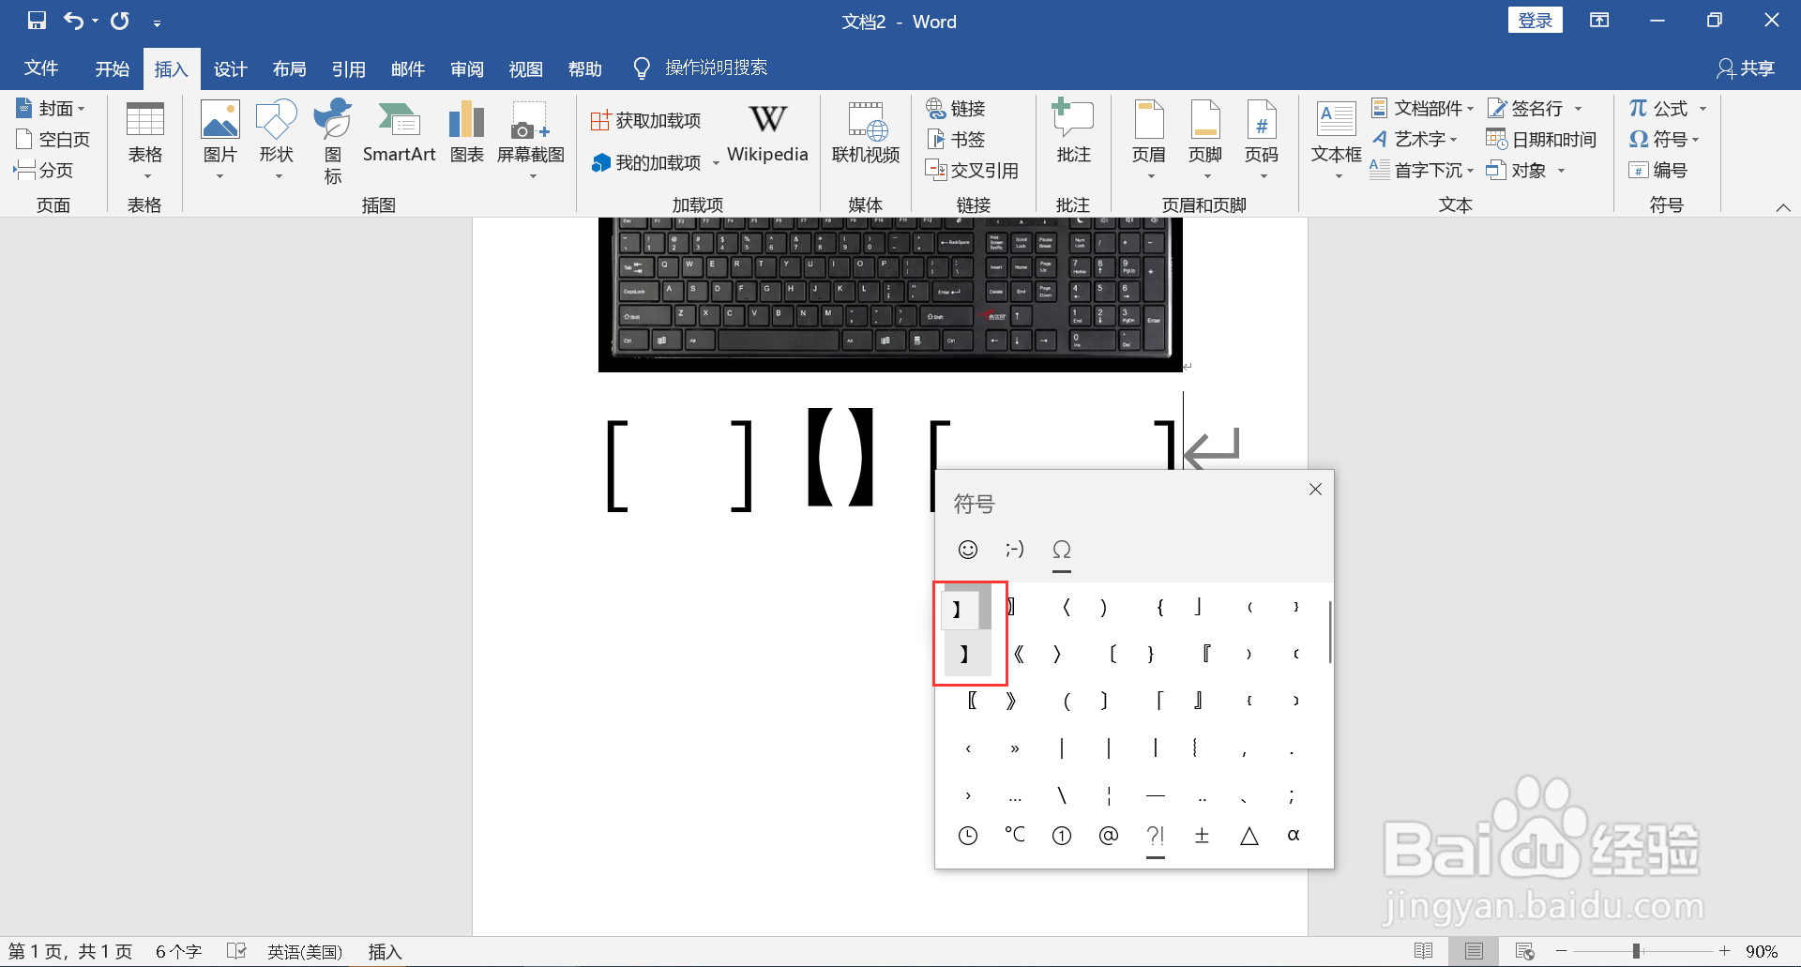Switch to the Design (设计) tab
The width and height of the screenshot is (1801, 967).
pos(230,68)
